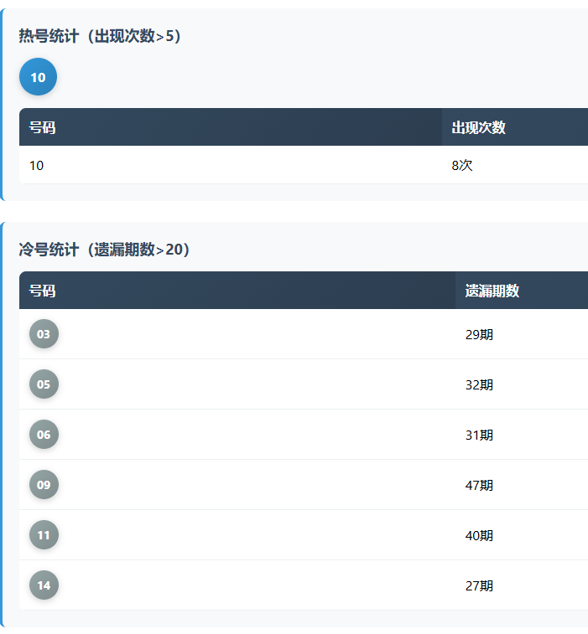Click the 32期 missed periods value
The height and width of the screenshot is (634, 588).
[x=479, y=385]
